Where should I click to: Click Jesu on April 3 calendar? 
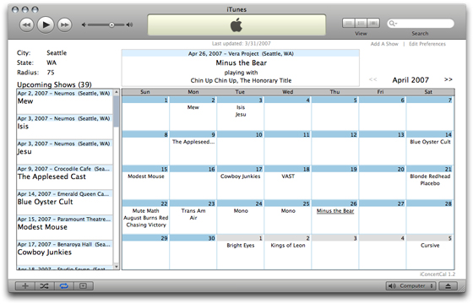coord(241,115)
